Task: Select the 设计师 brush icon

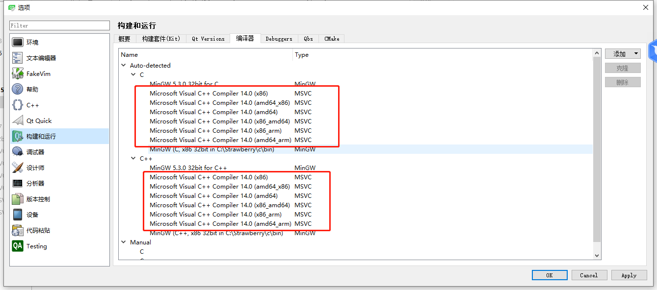Action: pyautogui.click(x=17, y=167)
